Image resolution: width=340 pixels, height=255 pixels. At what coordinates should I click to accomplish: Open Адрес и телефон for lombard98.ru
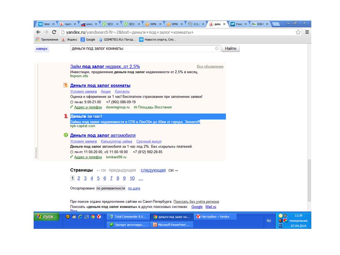click(88, 157)
